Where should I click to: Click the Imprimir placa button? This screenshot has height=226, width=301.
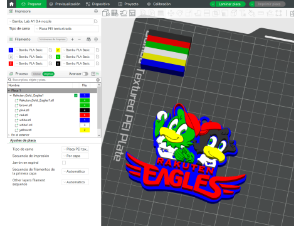pos(269,4)
